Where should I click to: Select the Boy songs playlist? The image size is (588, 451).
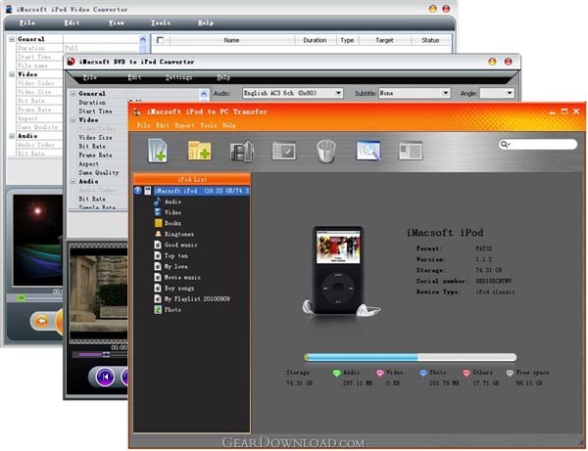click(x=174, y=289)
